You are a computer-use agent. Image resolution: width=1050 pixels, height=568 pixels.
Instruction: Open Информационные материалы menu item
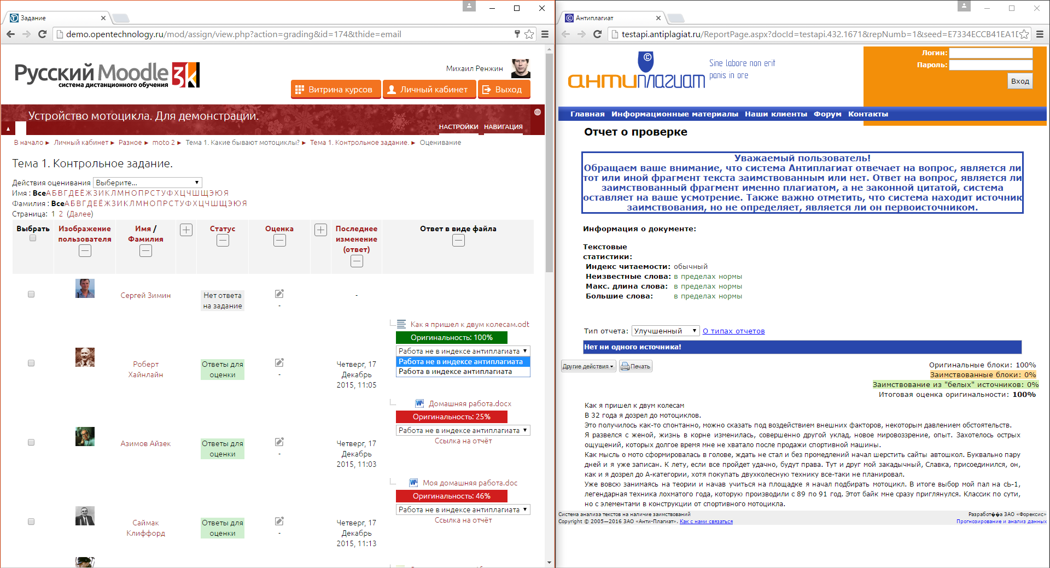675,114
